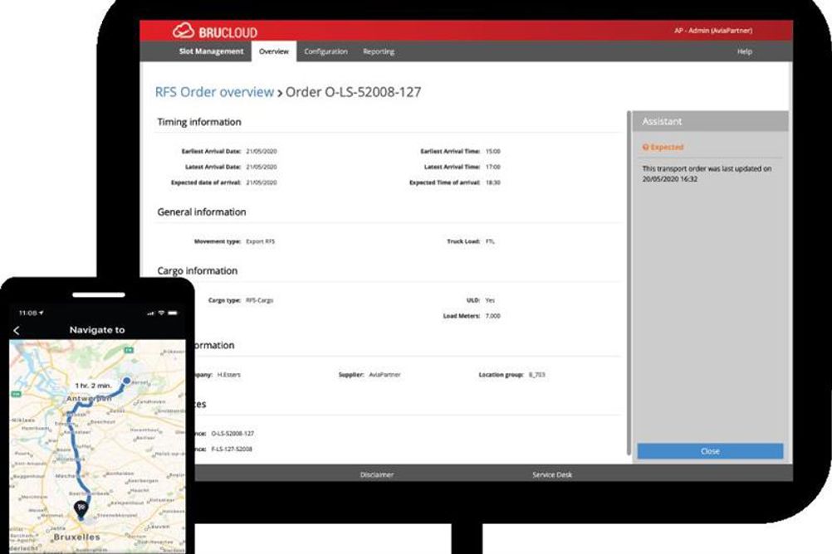Close the Assistant panel
The width and height of the screenshot is (832, 554).
(x=710, y=451)
